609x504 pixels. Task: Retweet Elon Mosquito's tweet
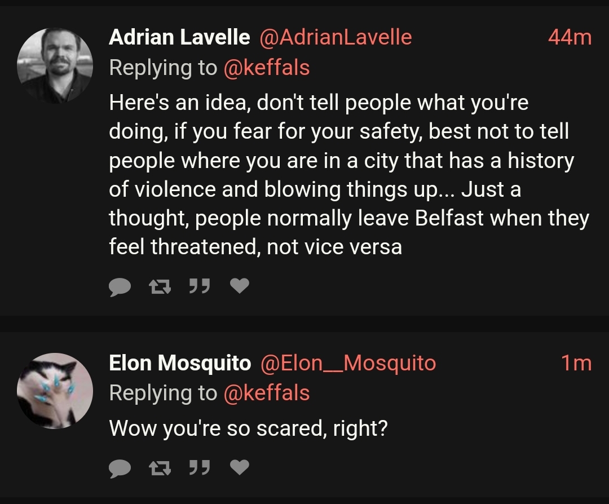(160, 468)
